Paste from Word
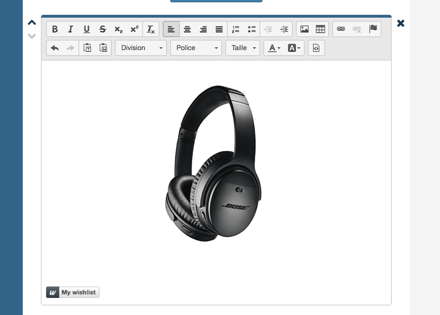 [x=103, y=48]
